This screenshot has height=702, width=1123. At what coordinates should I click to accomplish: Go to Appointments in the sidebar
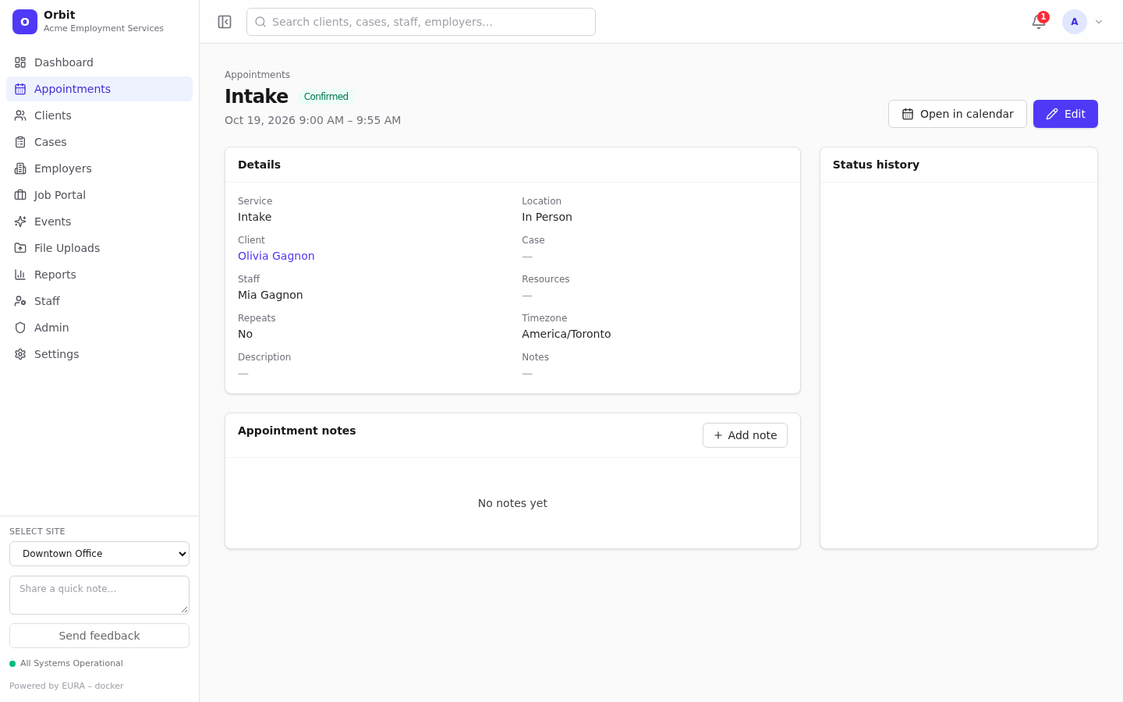point(99,89)
